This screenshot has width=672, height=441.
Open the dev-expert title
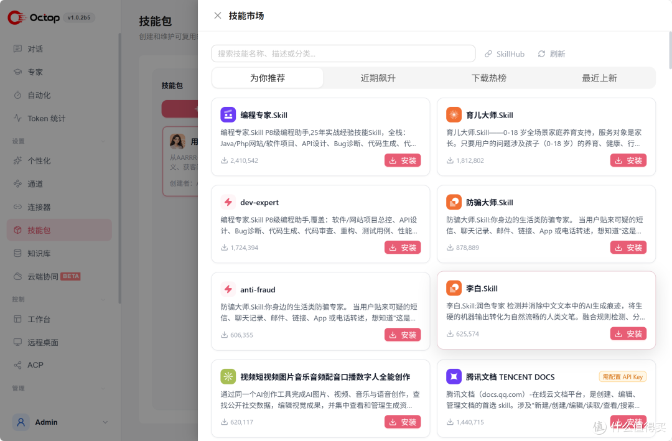[259, 202]
